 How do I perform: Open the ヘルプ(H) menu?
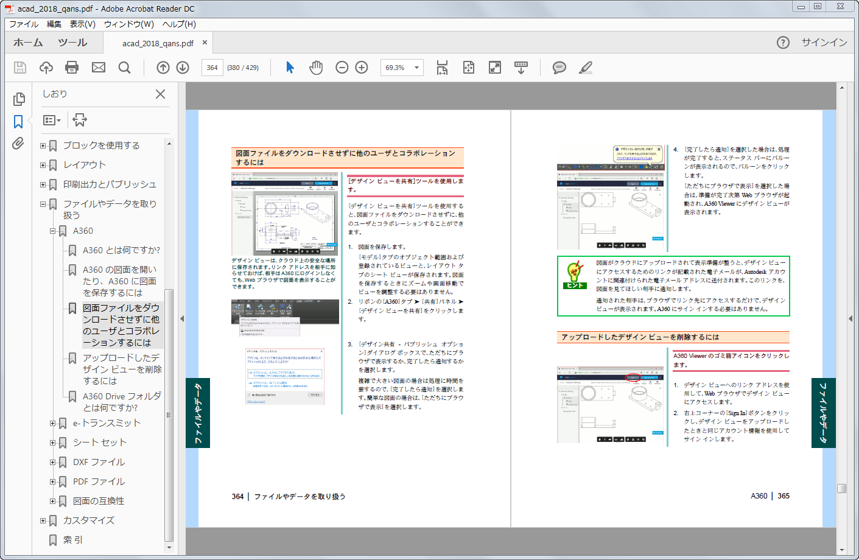pyautogui.click(x=179, y=24)
